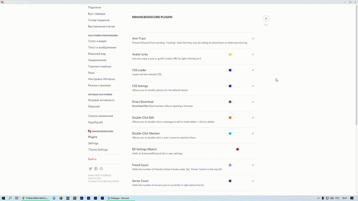This screenshot has height=201, width=358.
Task: Open the volume tray icon
Action: [x=332, y=198]
